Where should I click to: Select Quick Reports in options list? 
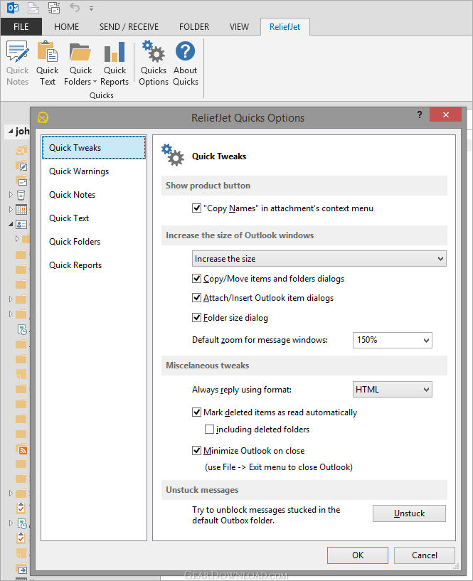[94, 265]
